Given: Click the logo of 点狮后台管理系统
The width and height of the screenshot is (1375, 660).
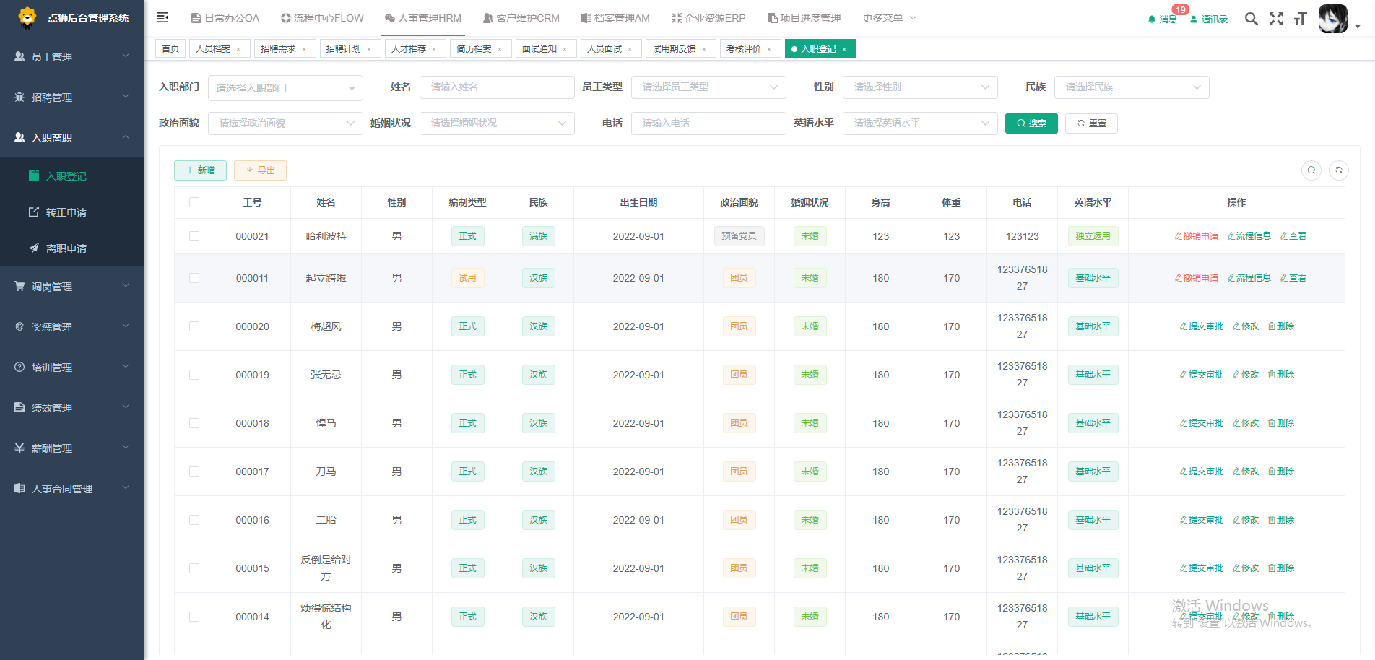Looking at the screenshot, I should pyautogui.click(x=27, y=17).
